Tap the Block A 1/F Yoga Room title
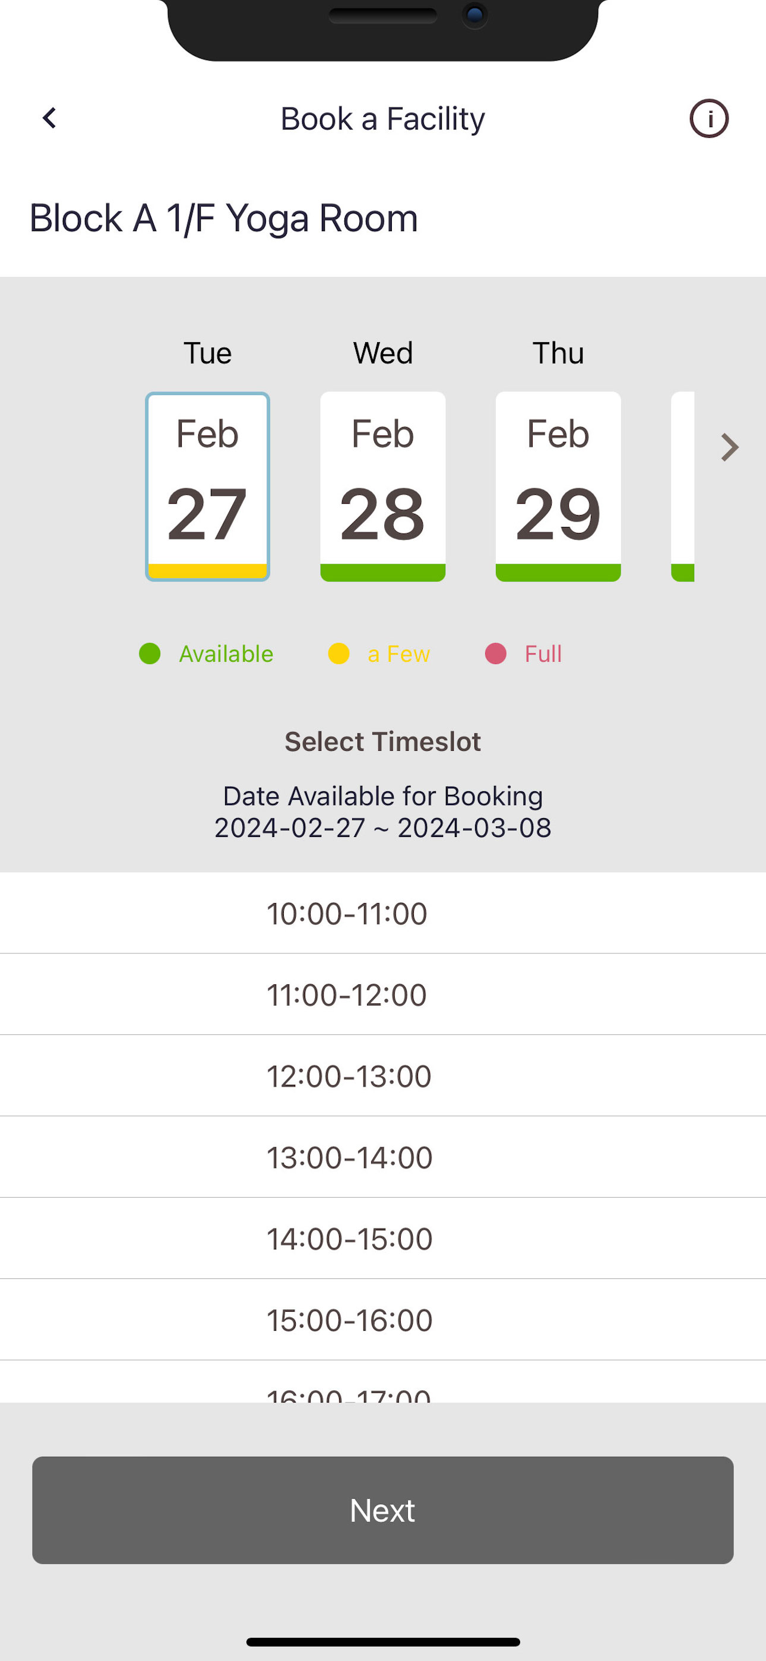766x1661 pixels. [224, 218]
